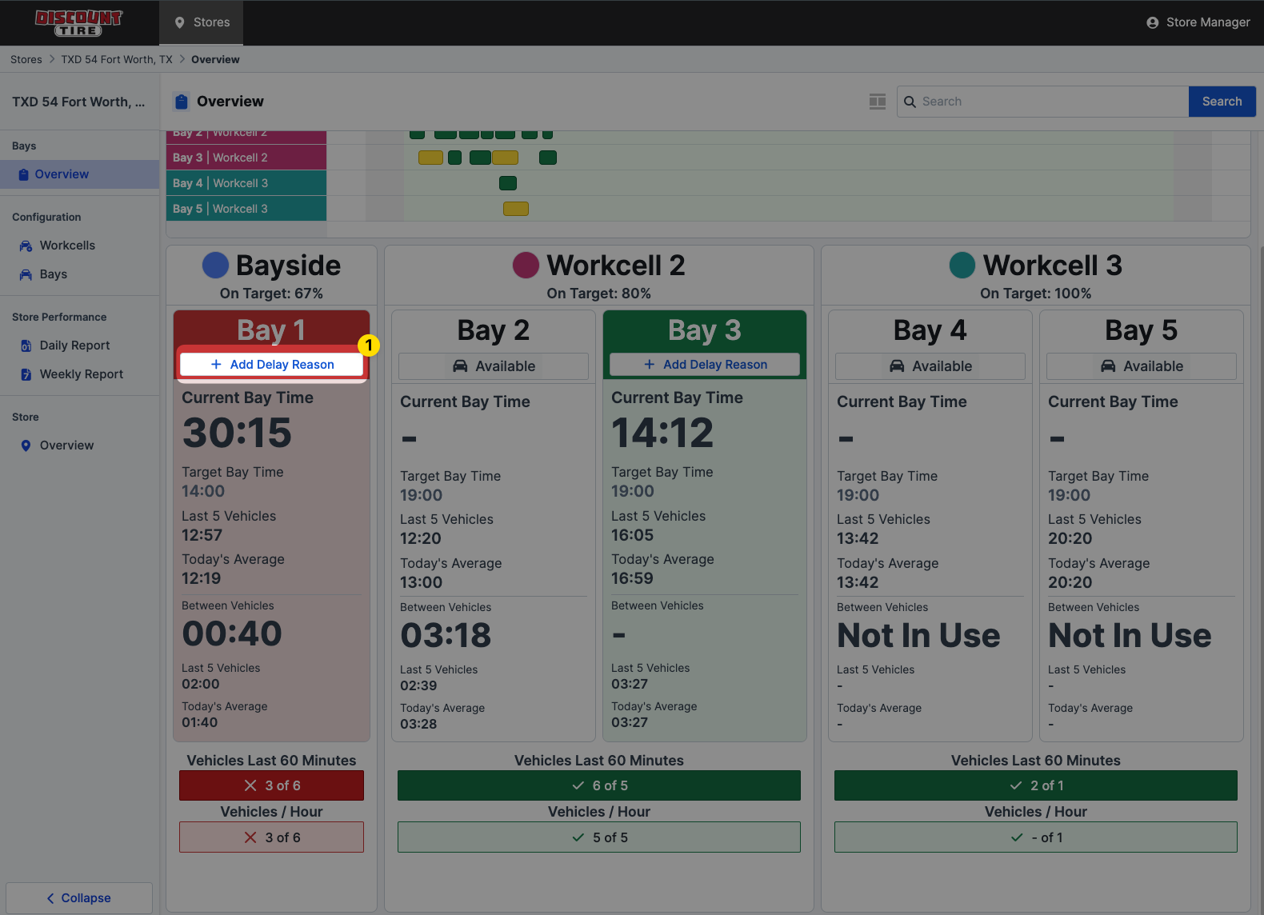1264x915 pixels.
Task: Open Store Overview with pin icon
Action: (66, 446)
